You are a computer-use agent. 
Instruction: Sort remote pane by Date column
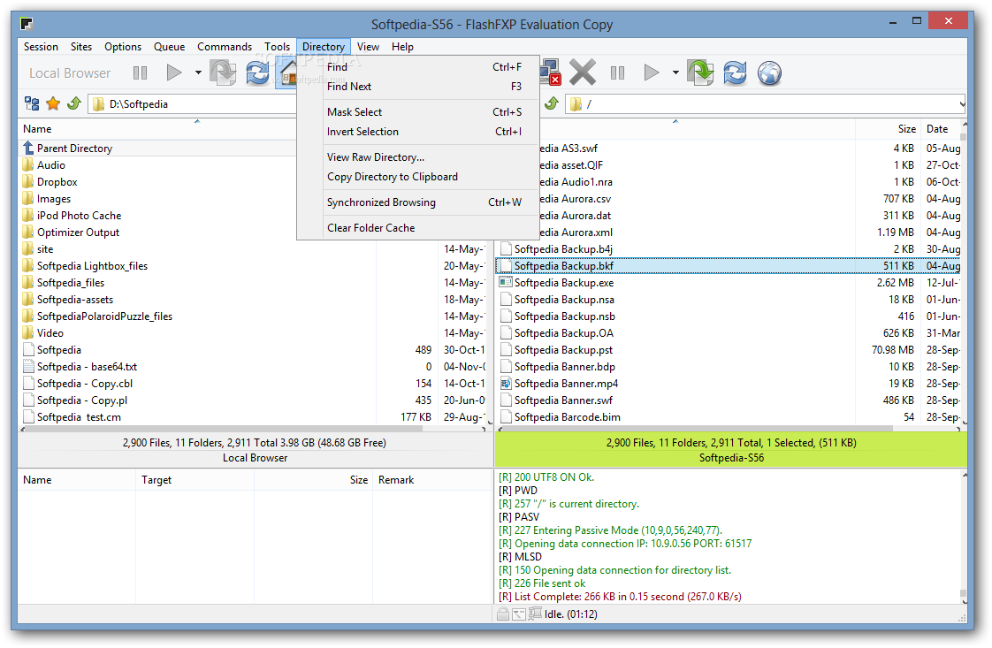(942, 129)
